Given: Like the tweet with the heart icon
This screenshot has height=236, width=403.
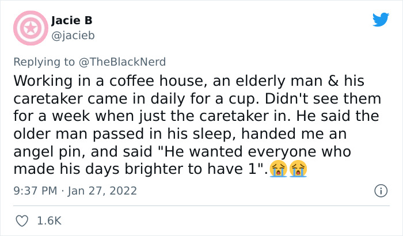Looking at the screenshot, I should click(x=23, y=220).
